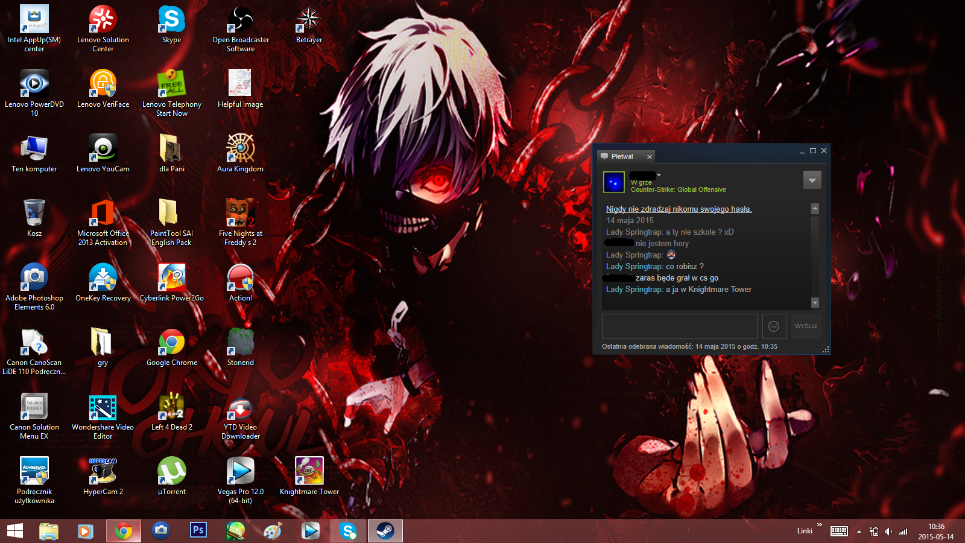Image resolution: width=965 pixels, height=543 pixels.
Task: Select the Ten komputer icon
Action: click(34, 154)
